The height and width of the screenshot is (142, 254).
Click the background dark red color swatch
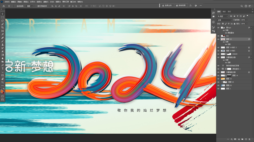3,93
